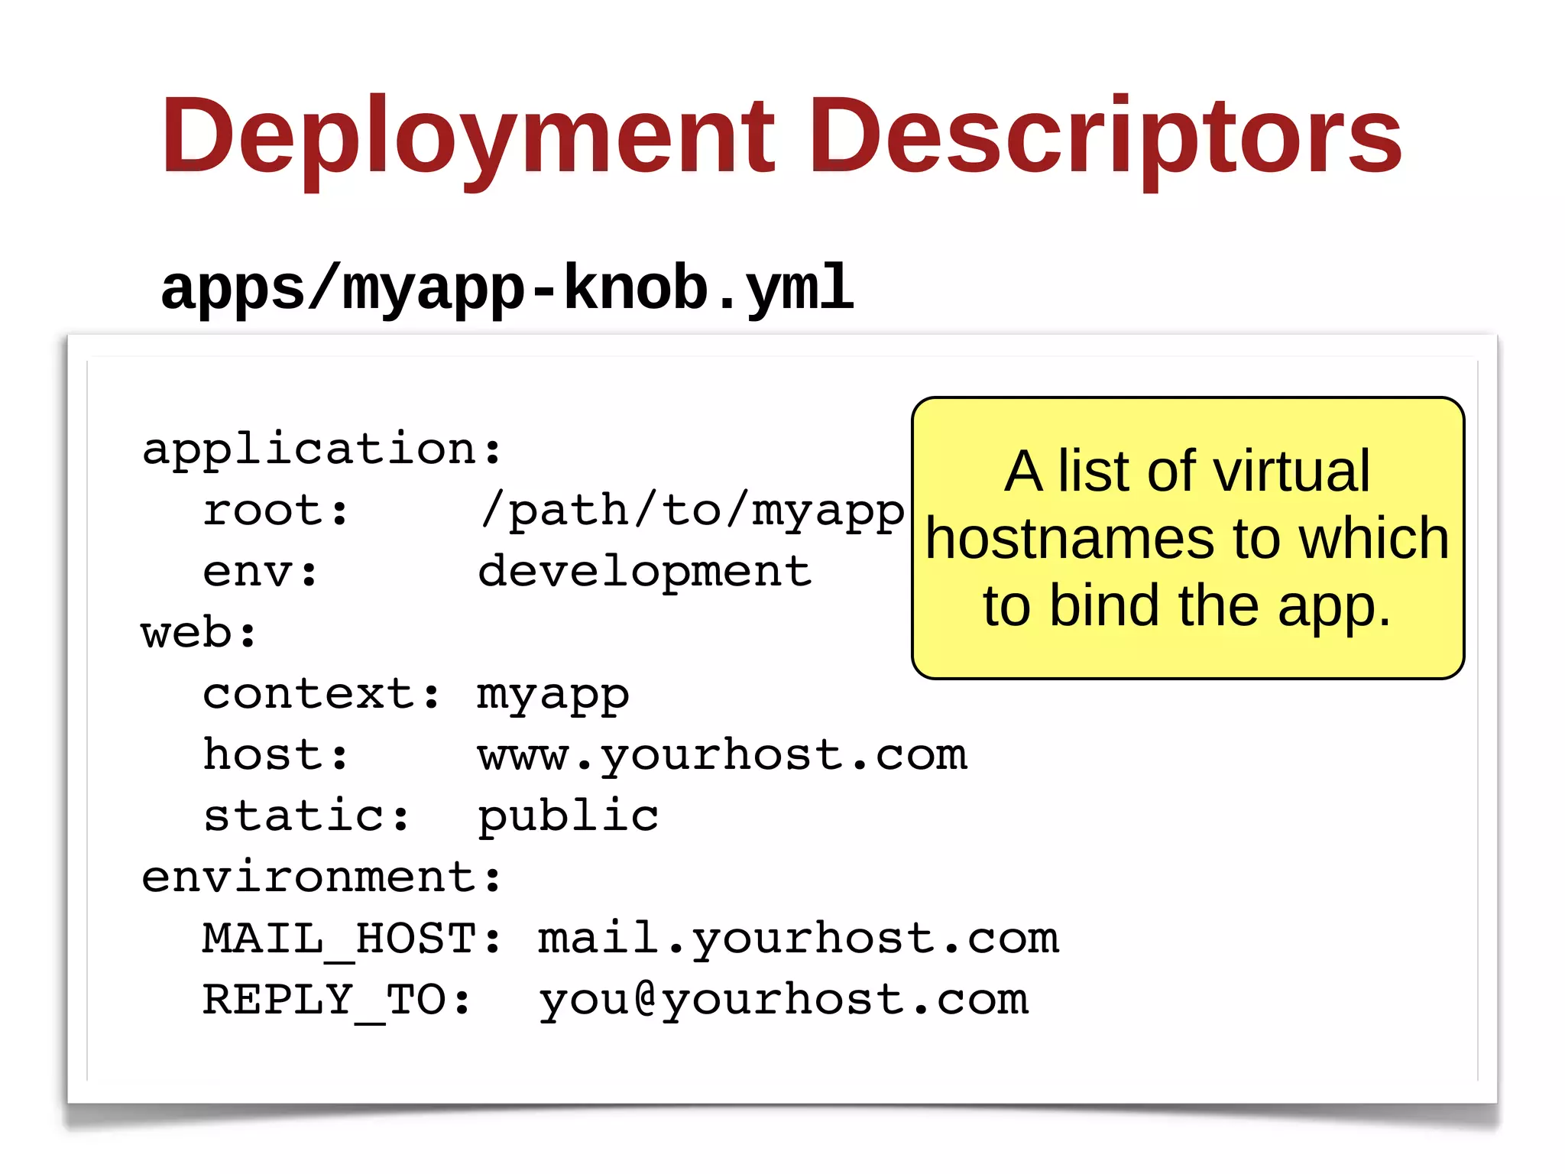Select the '/path/to/myapp' value

[692, 512]
